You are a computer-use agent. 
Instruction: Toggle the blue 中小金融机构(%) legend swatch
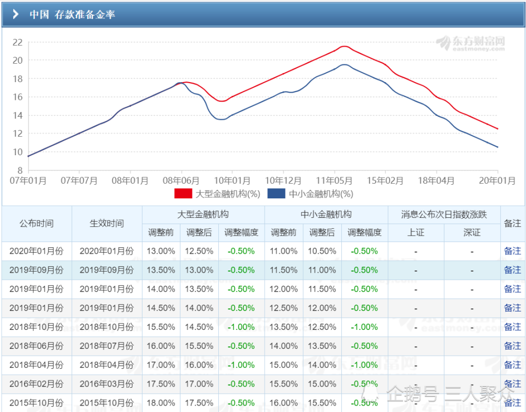click(276, 194)
